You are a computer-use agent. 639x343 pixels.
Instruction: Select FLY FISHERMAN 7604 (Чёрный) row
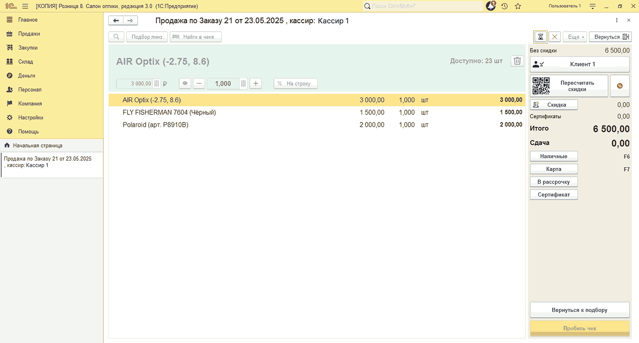click(317, 112)
